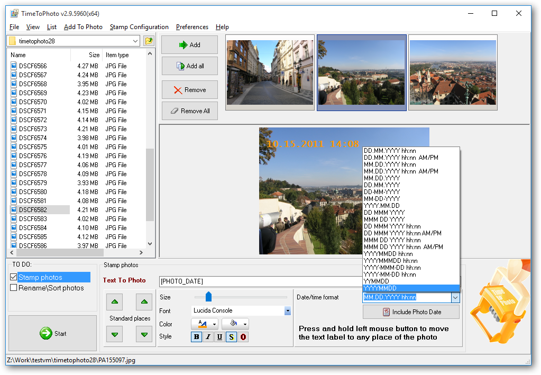Toggle Bold text style
The width and height of the screenshot is (541, 375).
coord(197,337)
